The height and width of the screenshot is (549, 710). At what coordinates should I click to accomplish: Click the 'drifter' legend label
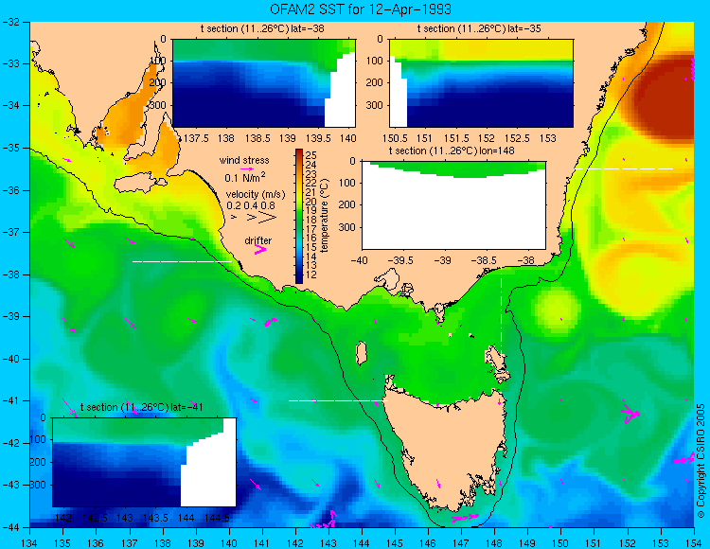click(x=258, y=240)
